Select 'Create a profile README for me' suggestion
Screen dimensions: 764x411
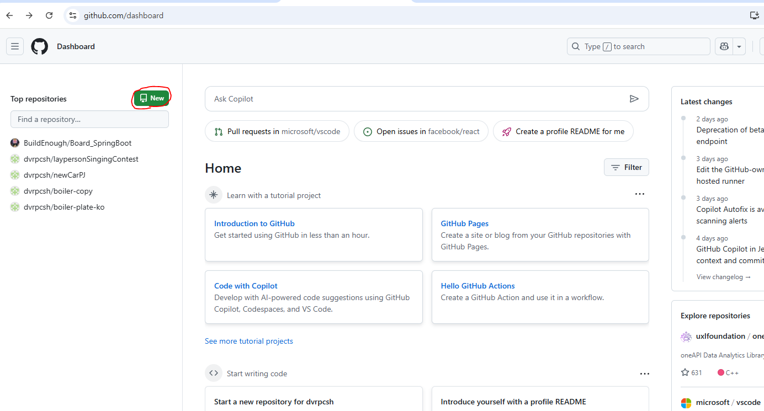(563, 131)
